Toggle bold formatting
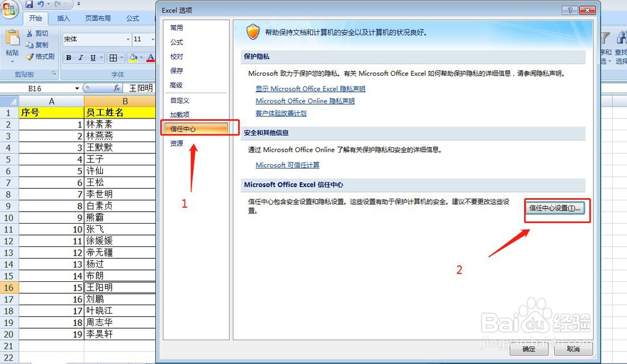Screen dimensions: 627x364 69,58
